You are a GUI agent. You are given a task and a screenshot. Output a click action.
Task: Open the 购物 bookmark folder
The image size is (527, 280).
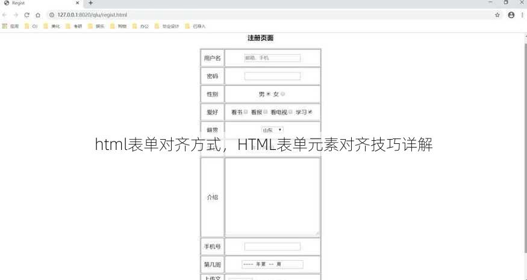[118, 26]
